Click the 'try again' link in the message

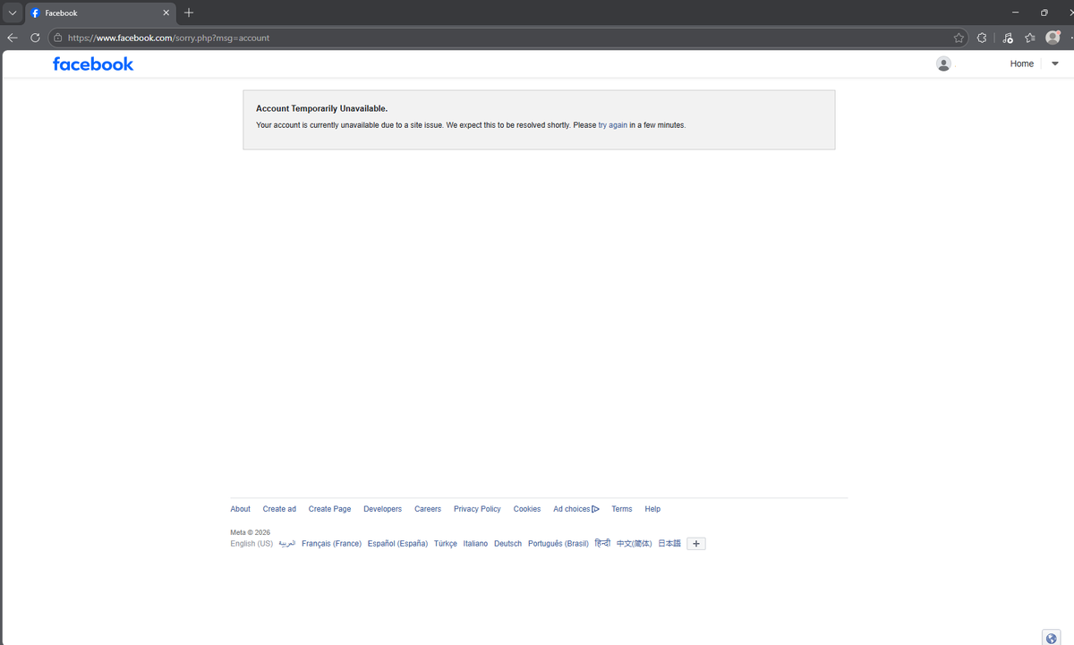[x=612, y=125]
